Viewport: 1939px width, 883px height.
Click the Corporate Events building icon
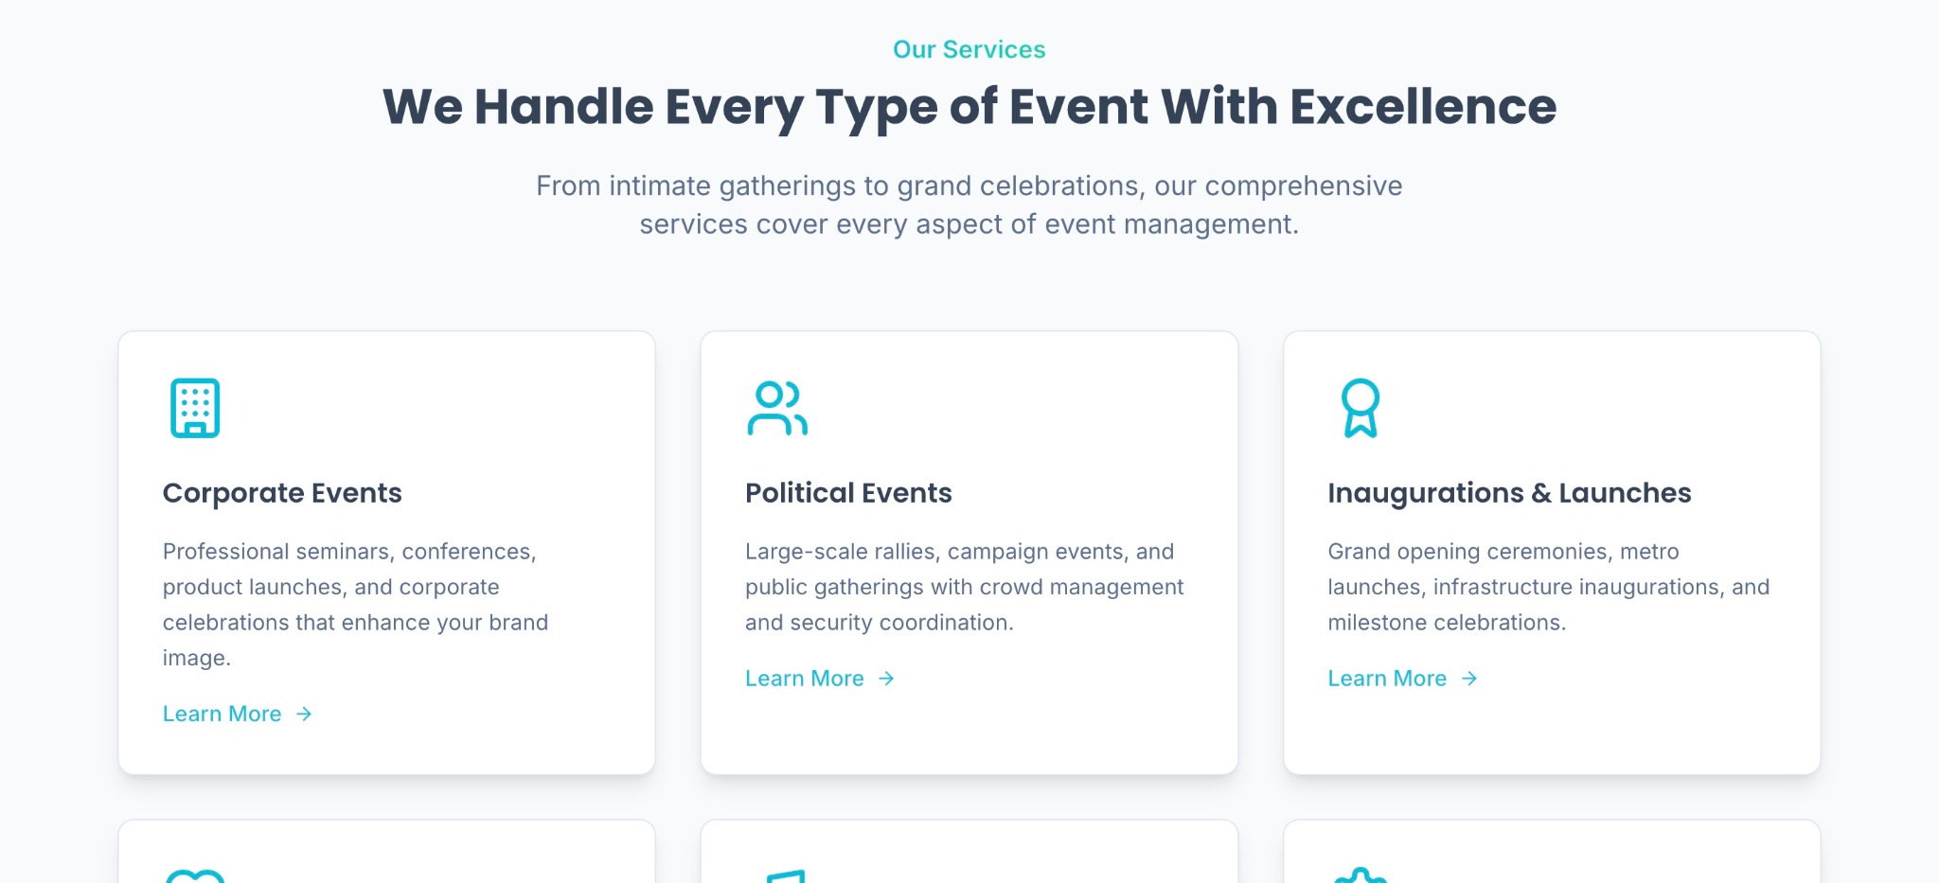(x=195, y=408)
